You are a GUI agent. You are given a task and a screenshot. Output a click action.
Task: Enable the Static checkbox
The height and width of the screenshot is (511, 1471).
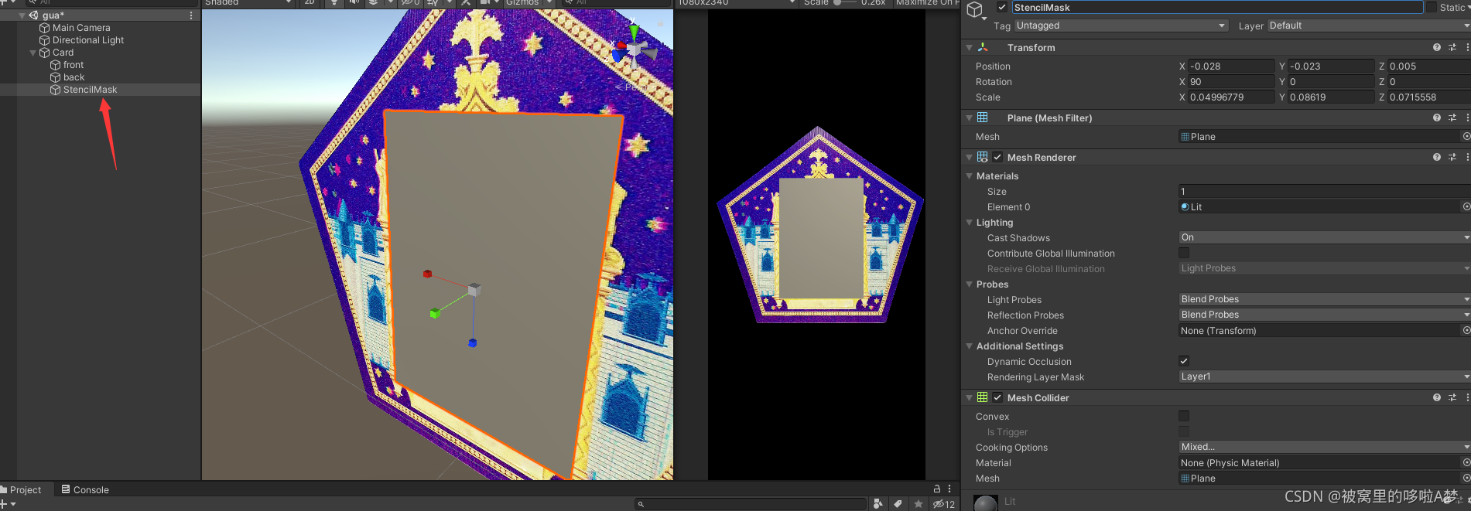click(1432, 8)
